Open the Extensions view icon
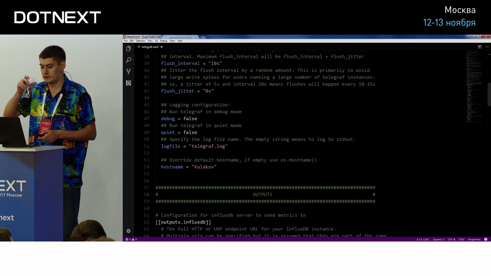The height and width of the screenshot is (276, 491). click(129, 83)
